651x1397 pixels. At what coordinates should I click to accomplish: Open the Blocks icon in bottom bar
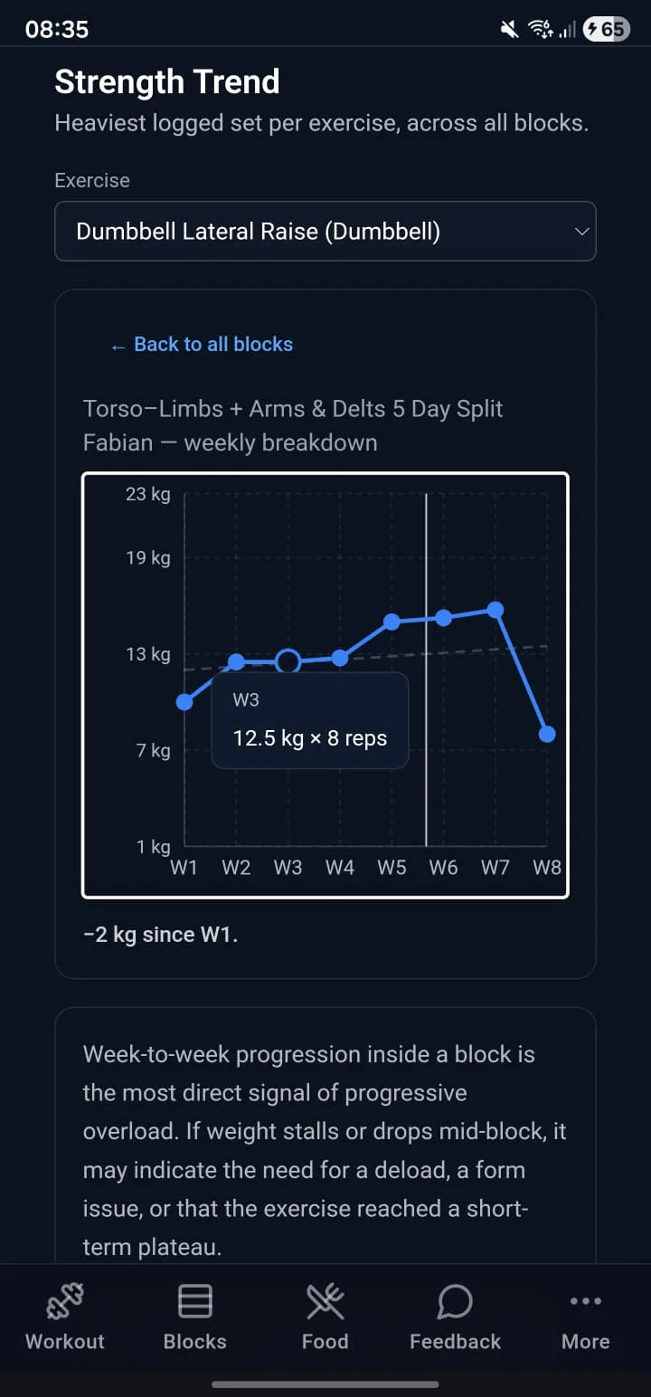pos(195,1301)
